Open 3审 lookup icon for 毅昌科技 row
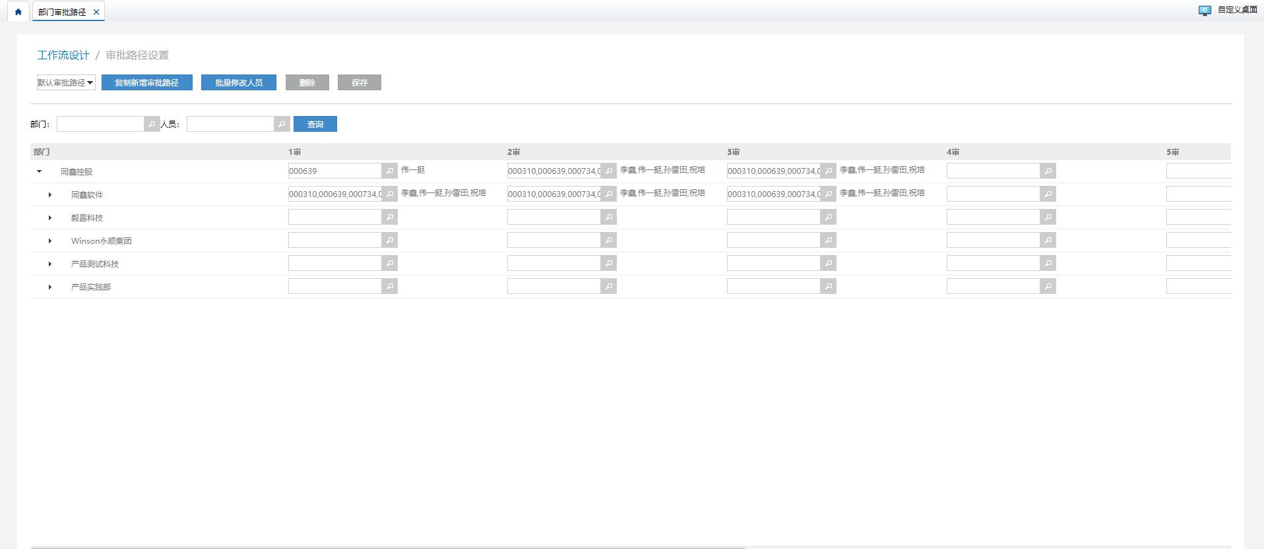Viewport: 1264px width, 549px height. click(828, 217)
